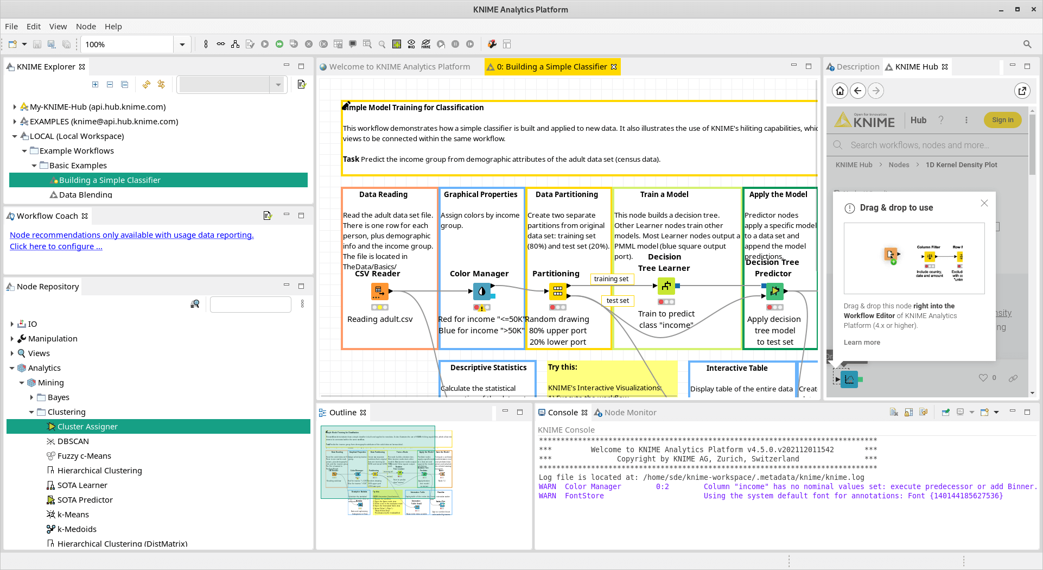Click the execute selected node icon
Viewport: 1043px width, 570px height.
[x=265, y=45]
